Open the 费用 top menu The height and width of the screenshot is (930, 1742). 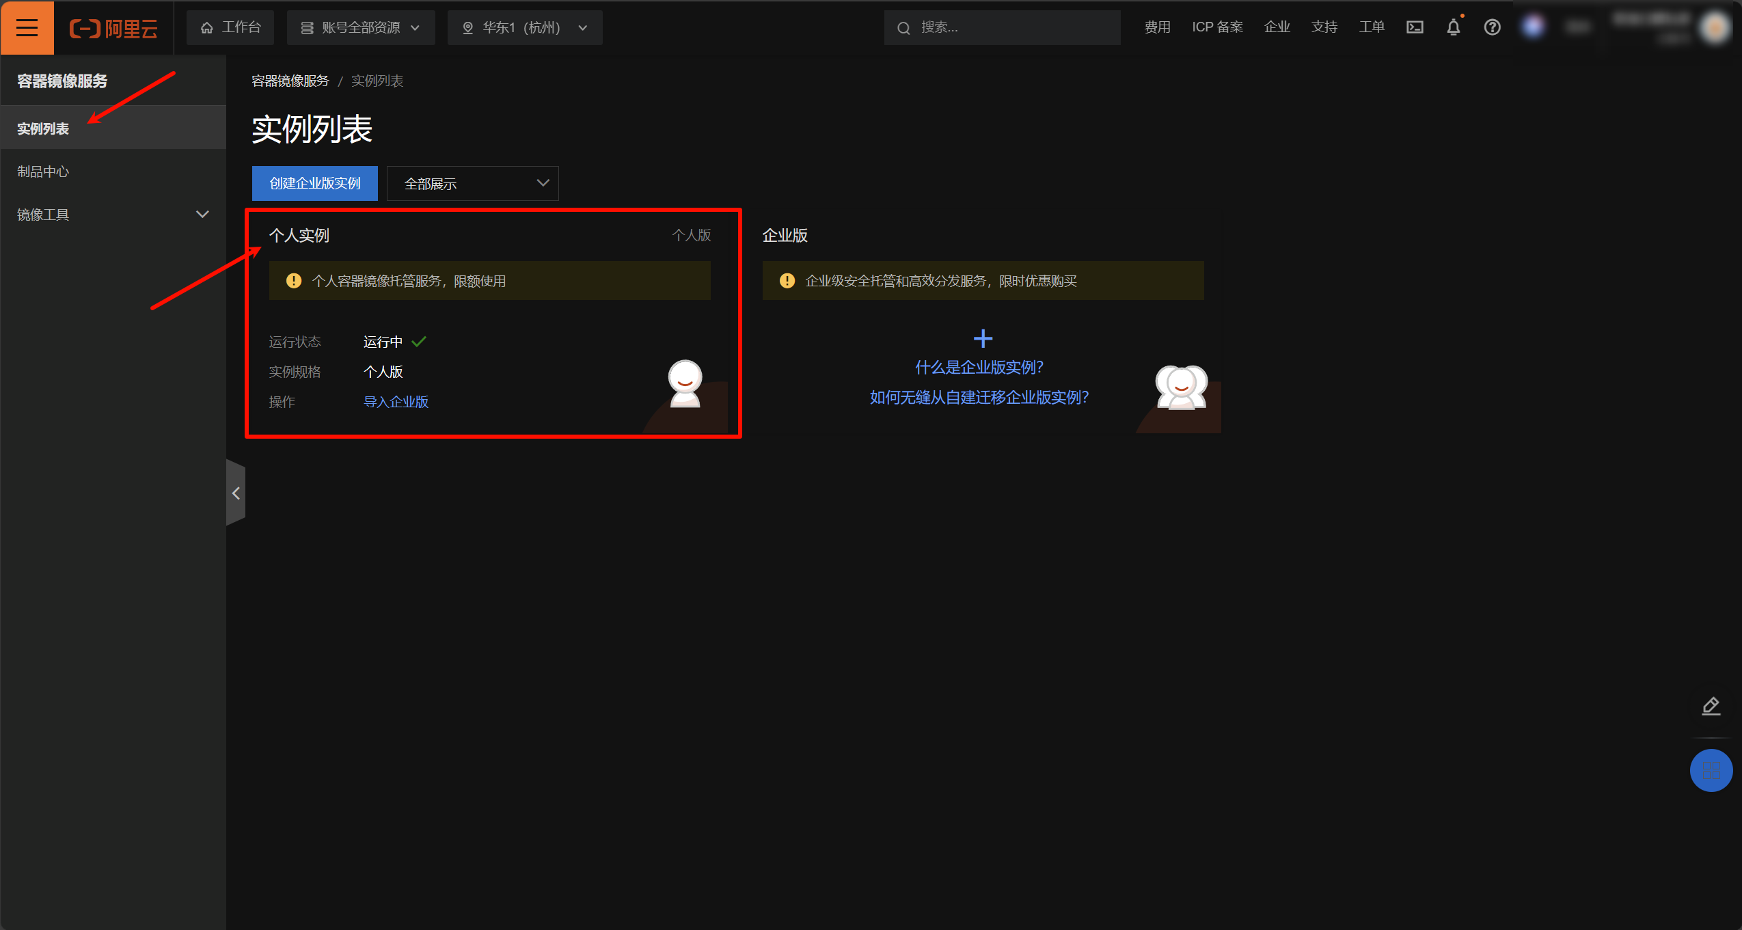coord(1157,27)
